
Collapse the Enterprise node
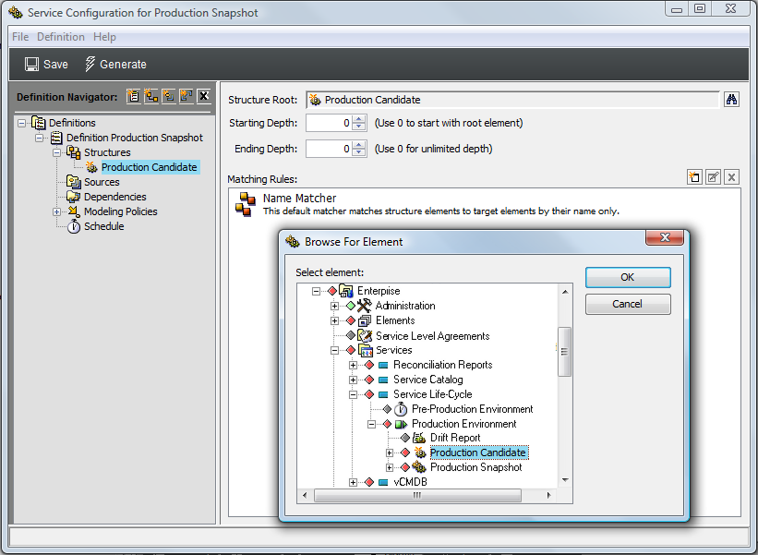(316, 292)
